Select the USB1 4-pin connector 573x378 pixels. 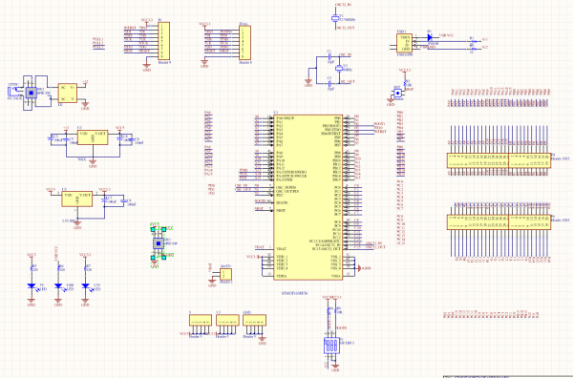[404, 43]
